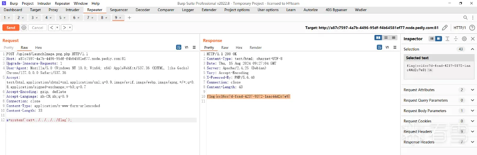Open the Sequencer tab
This screenshot has height=155, width=477.
coord(119,10)
